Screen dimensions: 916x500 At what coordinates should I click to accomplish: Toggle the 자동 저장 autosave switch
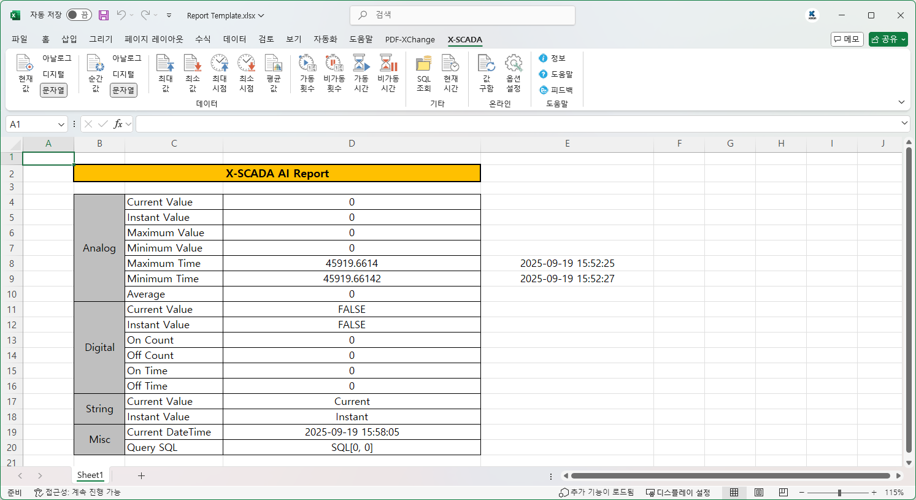(x=79, y=15)
